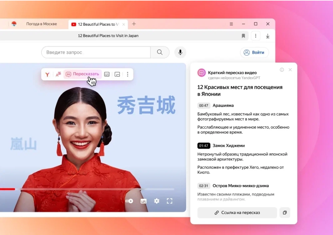Enable subtitles from the floating video toolbar
The width and height of the screenshot is (333, 235).
point(107,74)
